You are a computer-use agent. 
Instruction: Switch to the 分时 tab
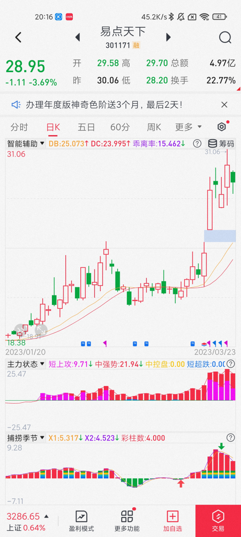tap(19, 127)
